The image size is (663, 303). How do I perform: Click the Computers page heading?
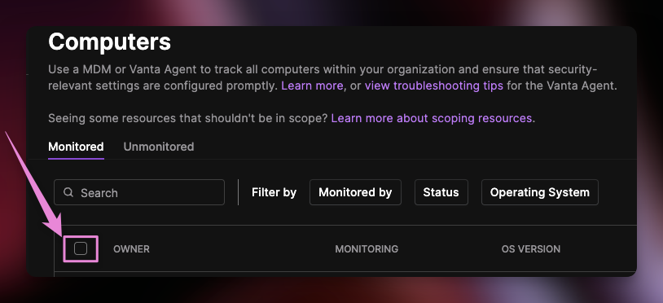point(109,42)
